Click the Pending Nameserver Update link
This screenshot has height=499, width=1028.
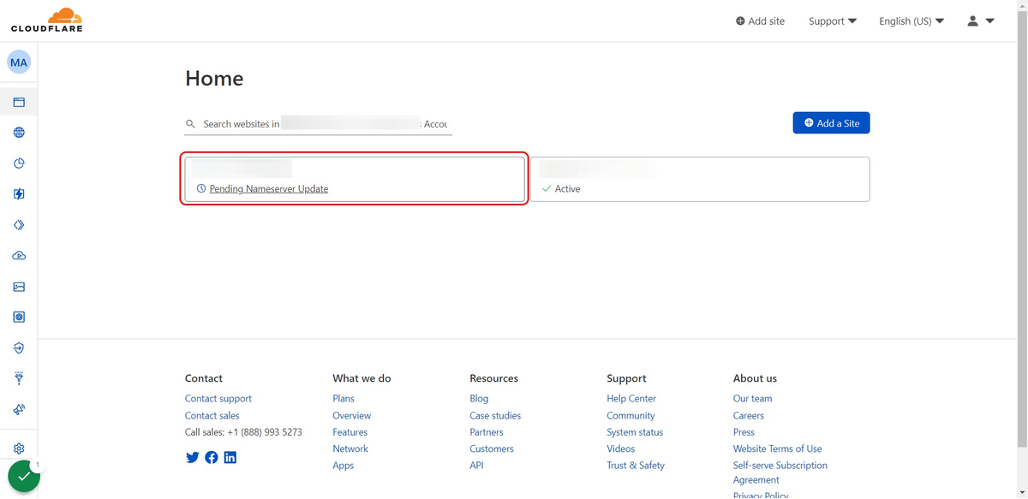(x=268, y=189)
